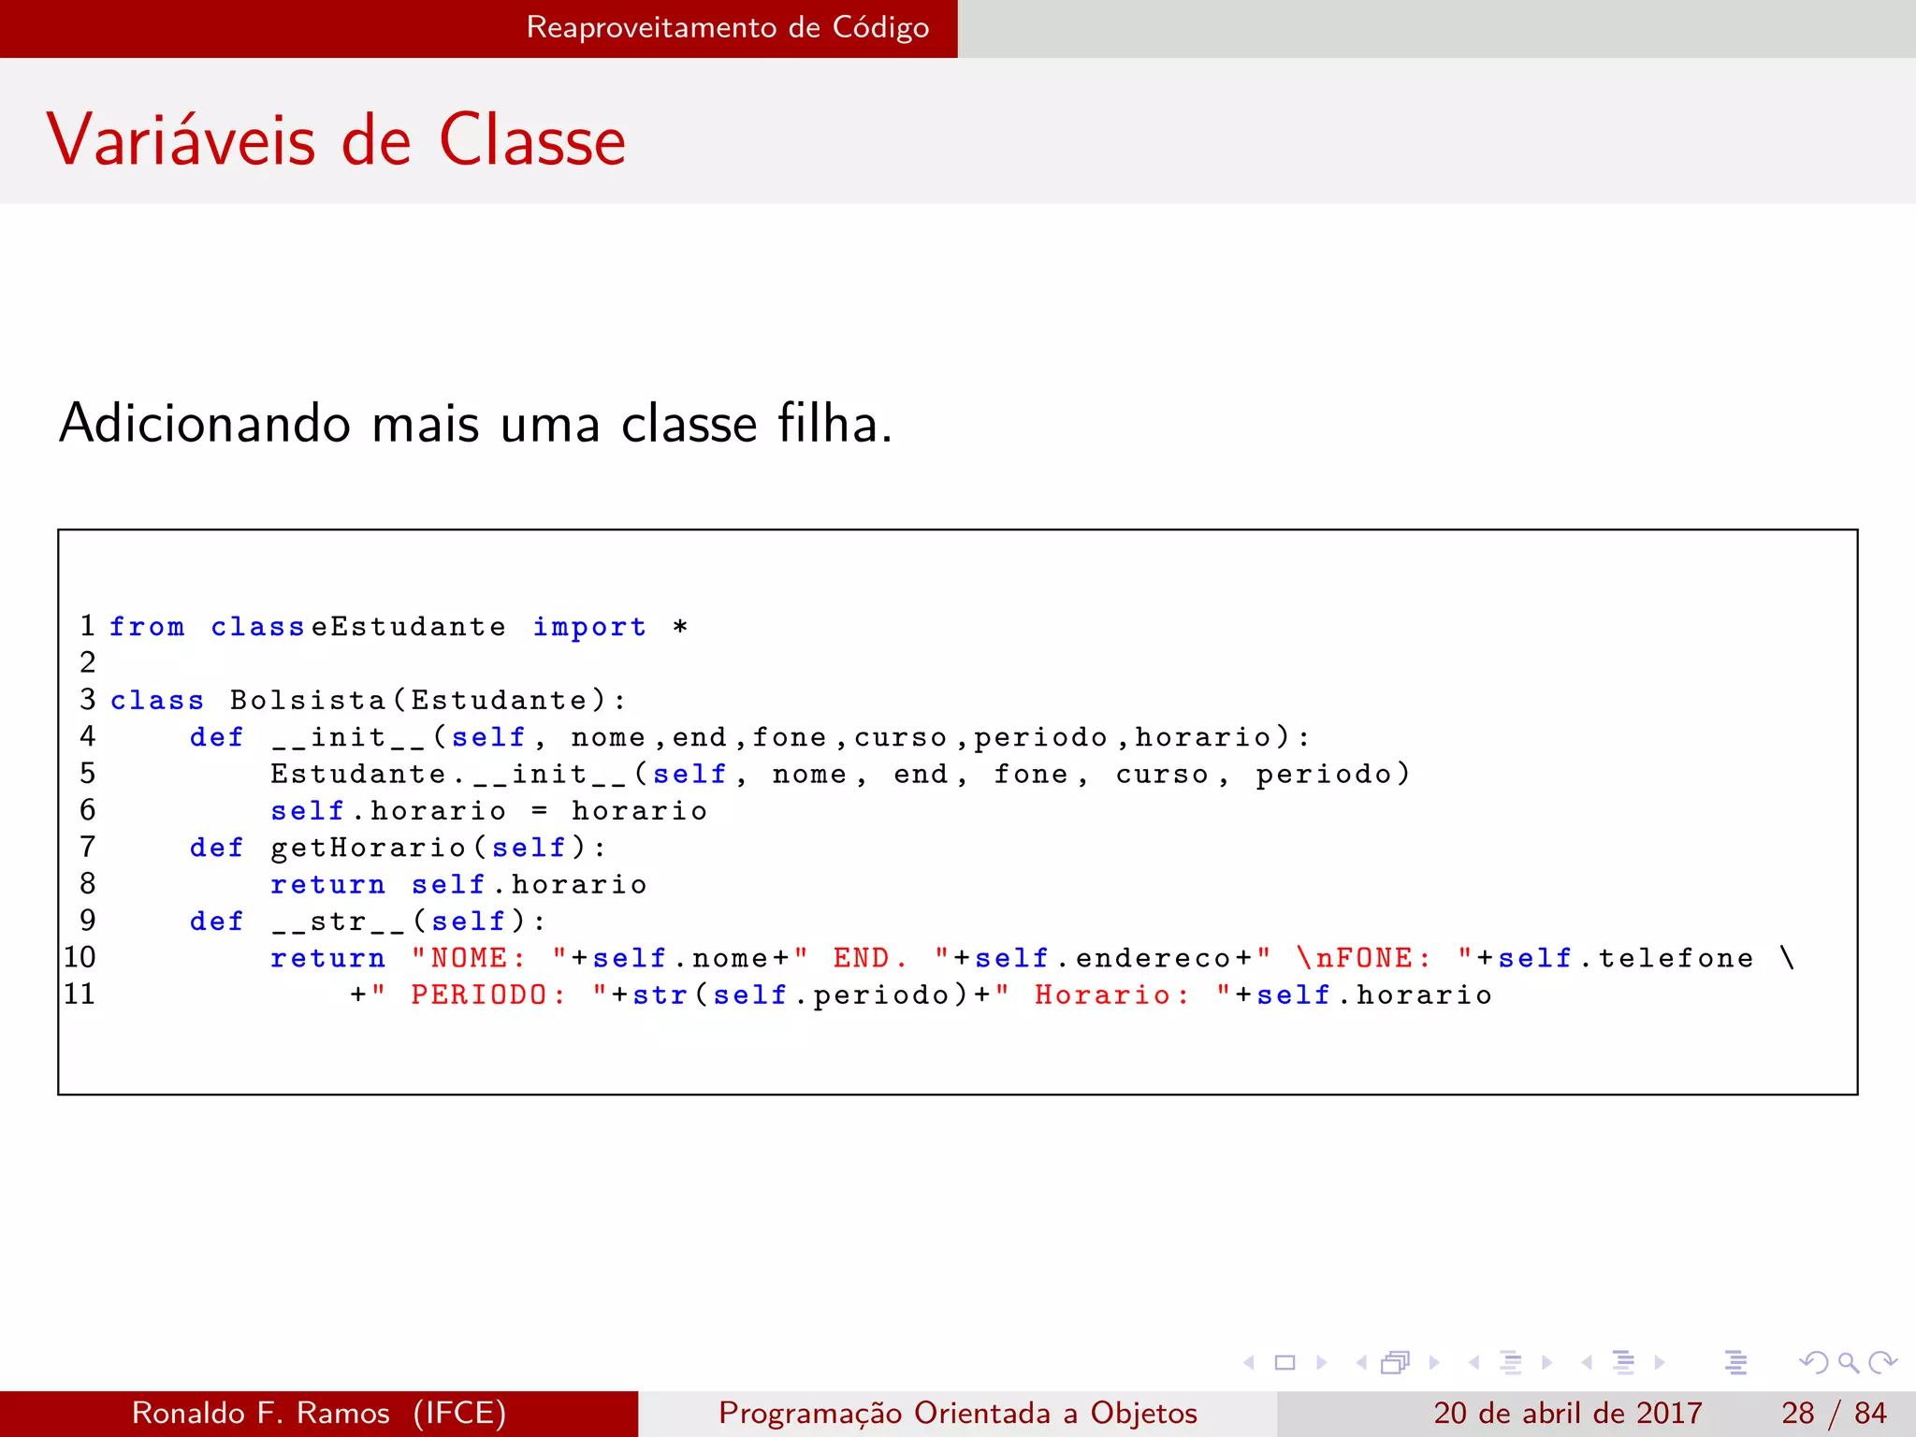Click the single slide rectangle navigation icon
The width and height of the screenshot is (1916, 1437).
(1285, 1363)
